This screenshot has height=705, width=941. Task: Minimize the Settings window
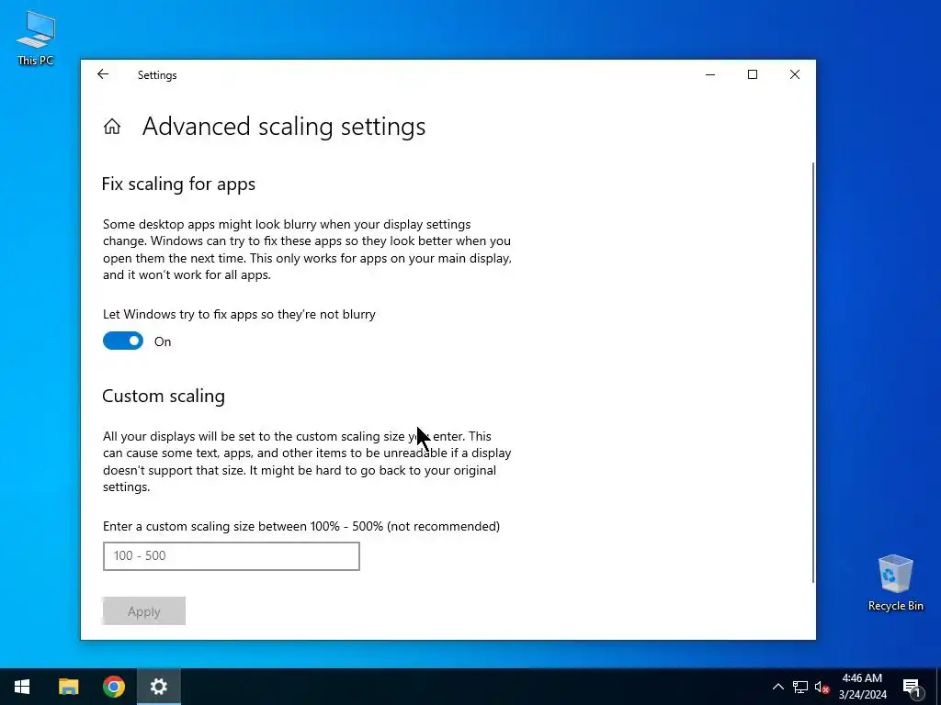[710, 74]
